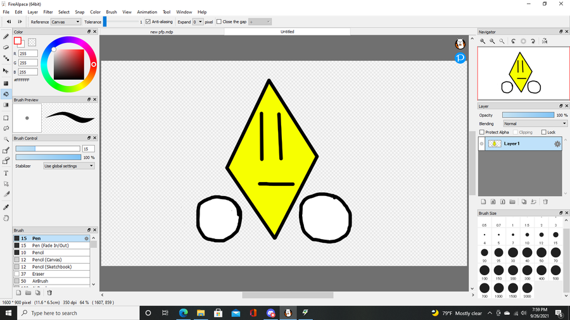Open the Layer menu
The height and width of the screenshot is (320, 570).
point(33,12)
